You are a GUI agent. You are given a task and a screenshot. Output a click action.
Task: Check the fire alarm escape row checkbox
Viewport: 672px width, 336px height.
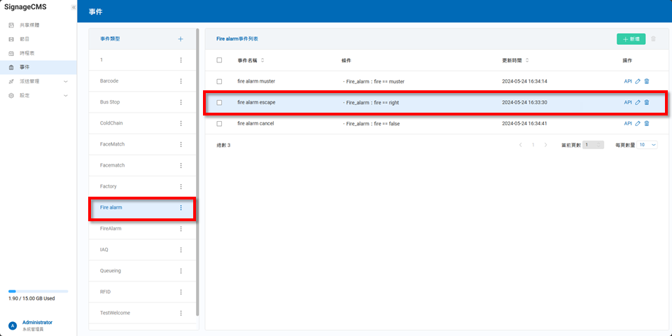(x=219, y=102)
